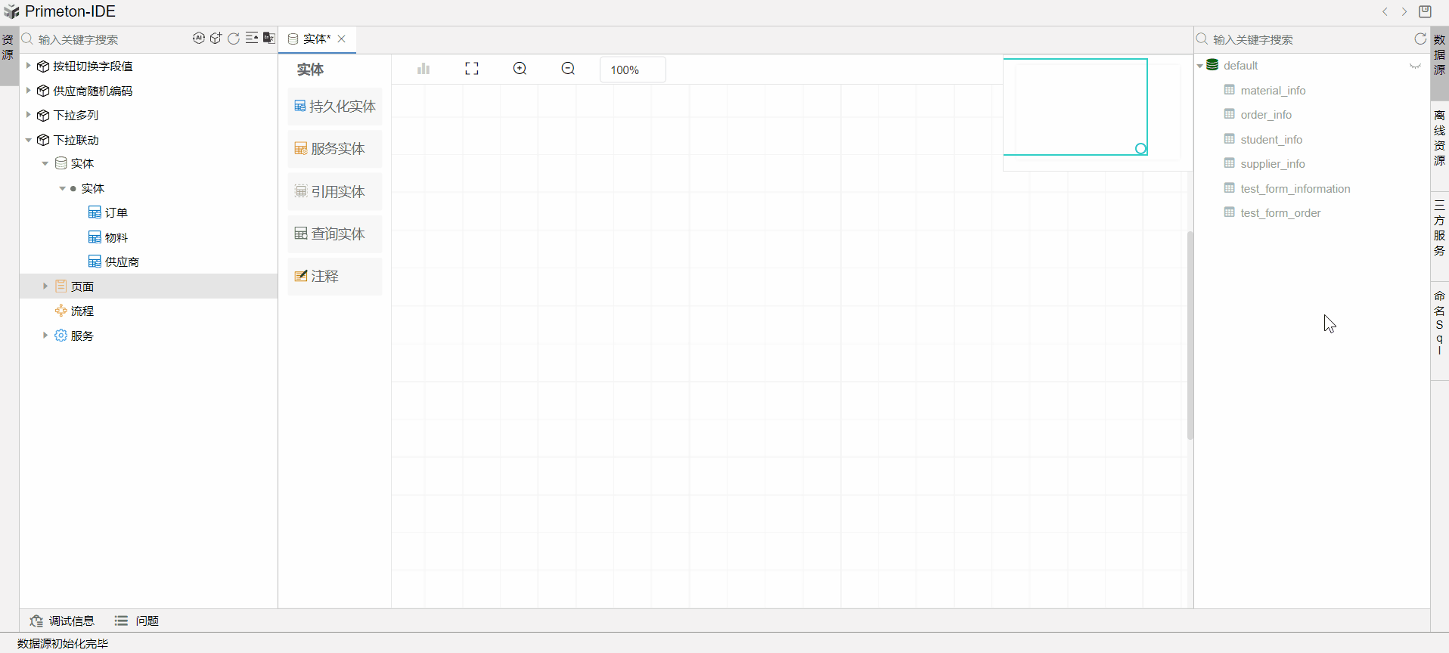1449x653 pixels.
Task: Collapse the 下拉联动 project node
Action: (29, 140)
